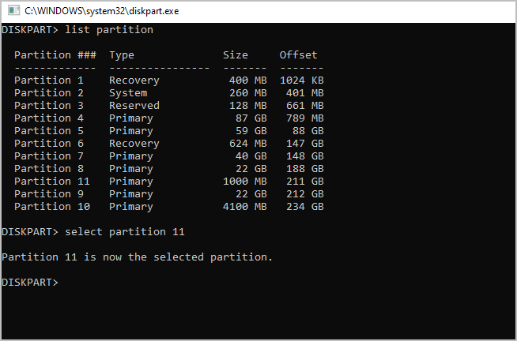The image size is (517, 341).
Task: Click the Partition 9 label in the table
Action: pyautogui.click(x=49, y=194)
